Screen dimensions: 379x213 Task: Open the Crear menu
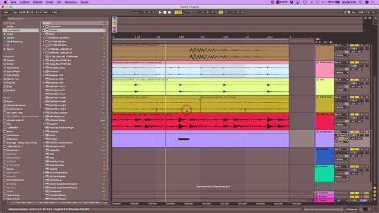[50, 2]
